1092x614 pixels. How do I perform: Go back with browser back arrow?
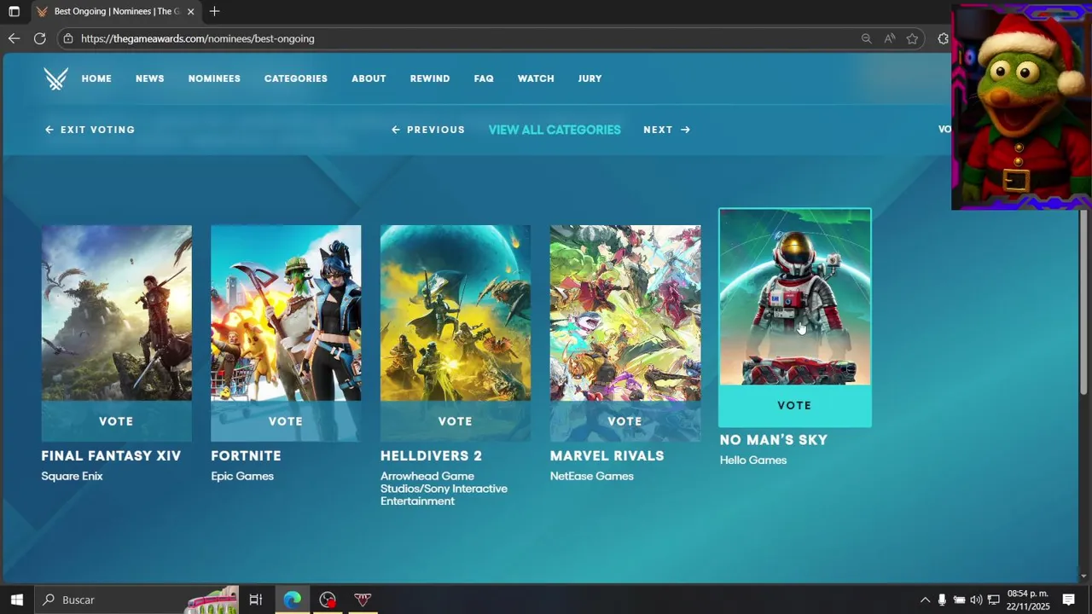point(14,38)
